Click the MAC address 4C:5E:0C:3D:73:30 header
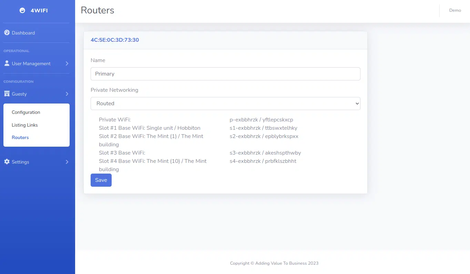The image size is (470, 274). (x=115, y=40)
